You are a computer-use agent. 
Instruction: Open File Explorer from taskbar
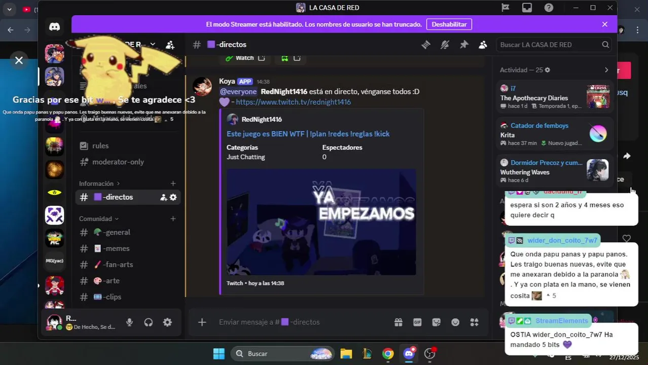[346, 353]
